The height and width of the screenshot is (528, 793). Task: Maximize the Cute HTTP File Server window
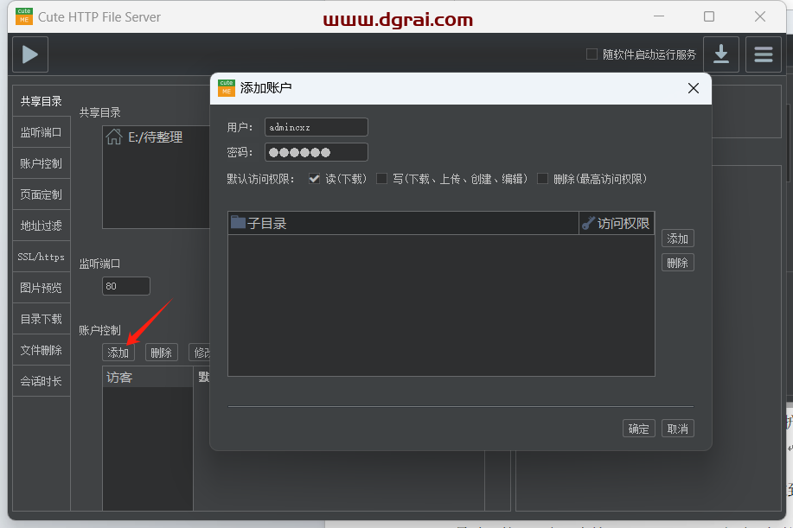tap(709, 16)
